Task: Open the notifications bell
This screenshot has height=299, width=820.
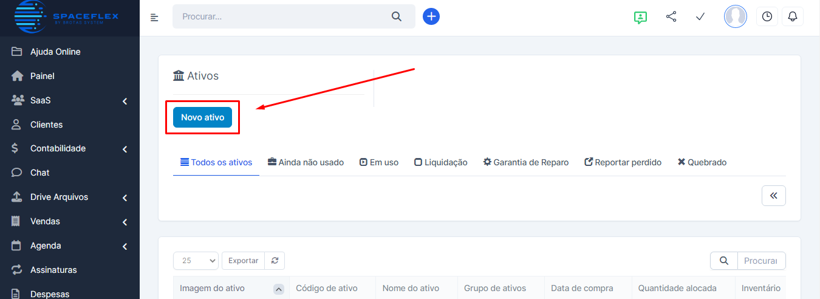Action: 792,17
